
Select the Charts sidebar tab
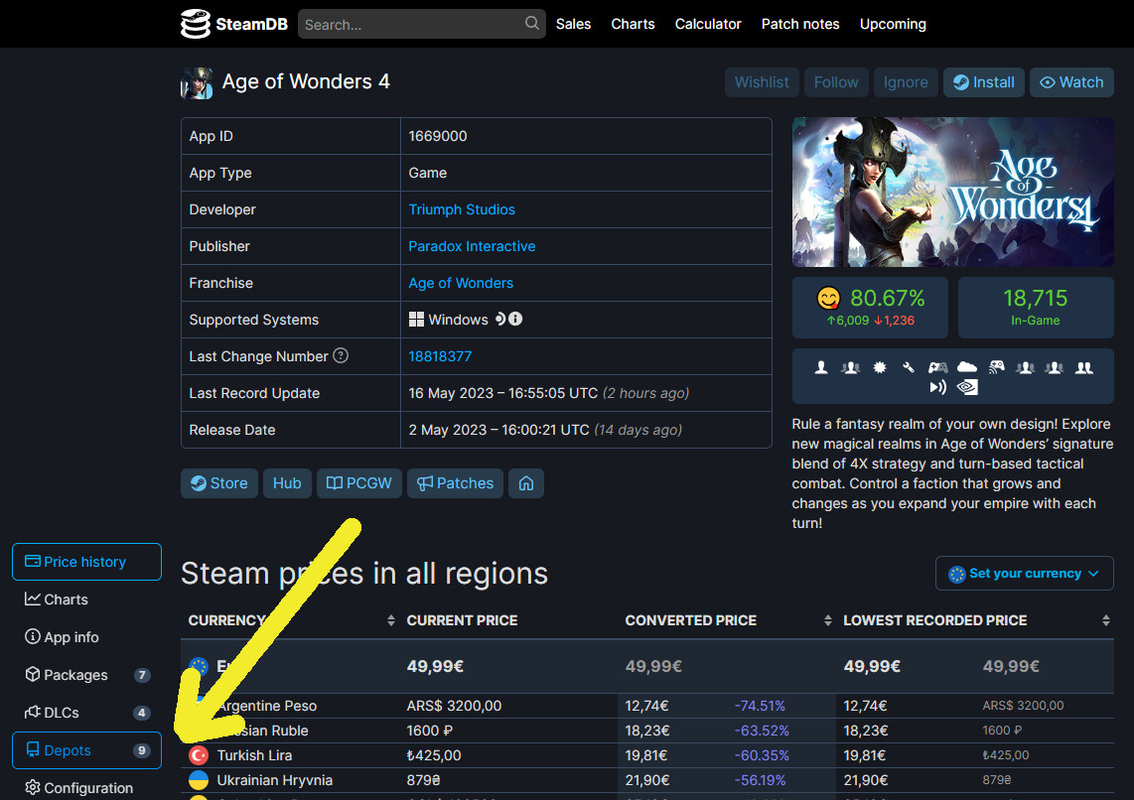[x=86, y=600]
